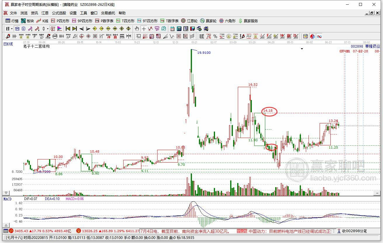Switch to the K线 chart view
383x243 pixels.
(42, 21)
